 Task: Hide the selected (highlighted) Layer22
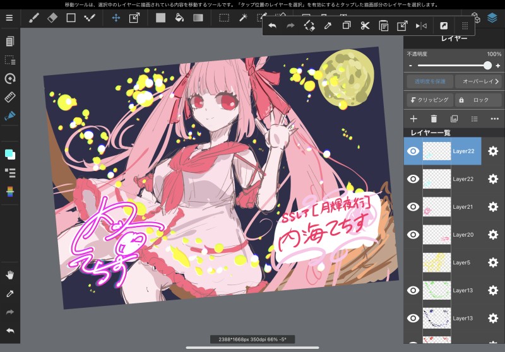click(413, 151)
